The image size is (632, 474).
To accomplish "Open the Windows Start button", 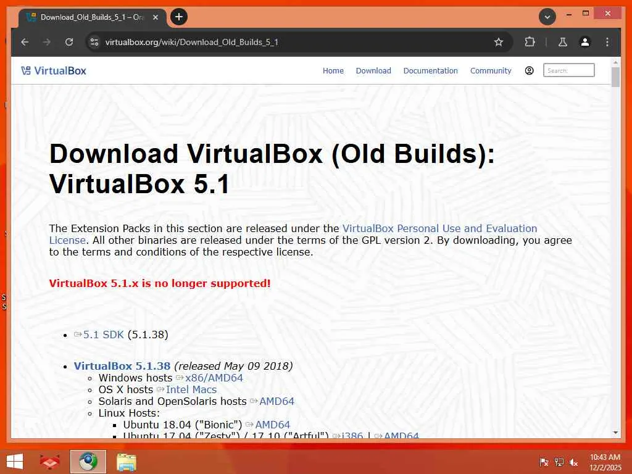I will (x=15, y=462).
